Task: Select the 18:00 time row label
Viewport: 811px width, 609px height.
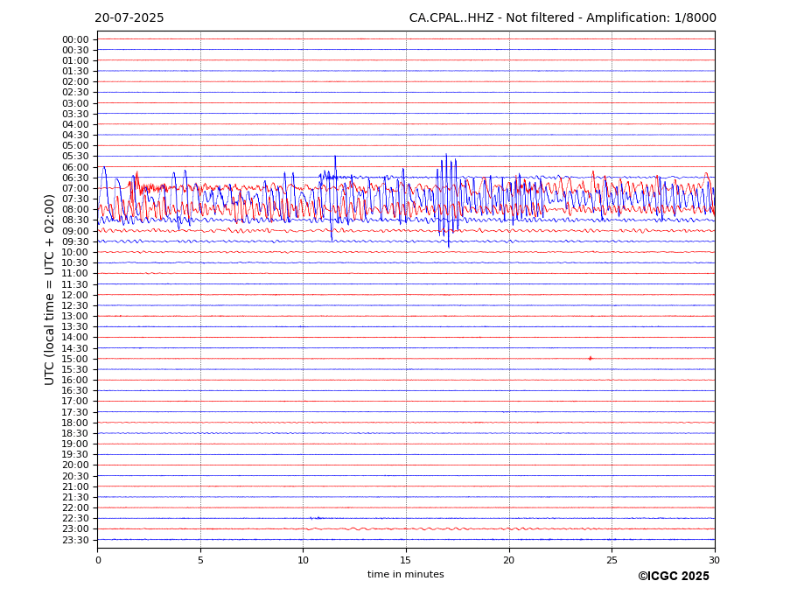Action: [x=75, y=423]
